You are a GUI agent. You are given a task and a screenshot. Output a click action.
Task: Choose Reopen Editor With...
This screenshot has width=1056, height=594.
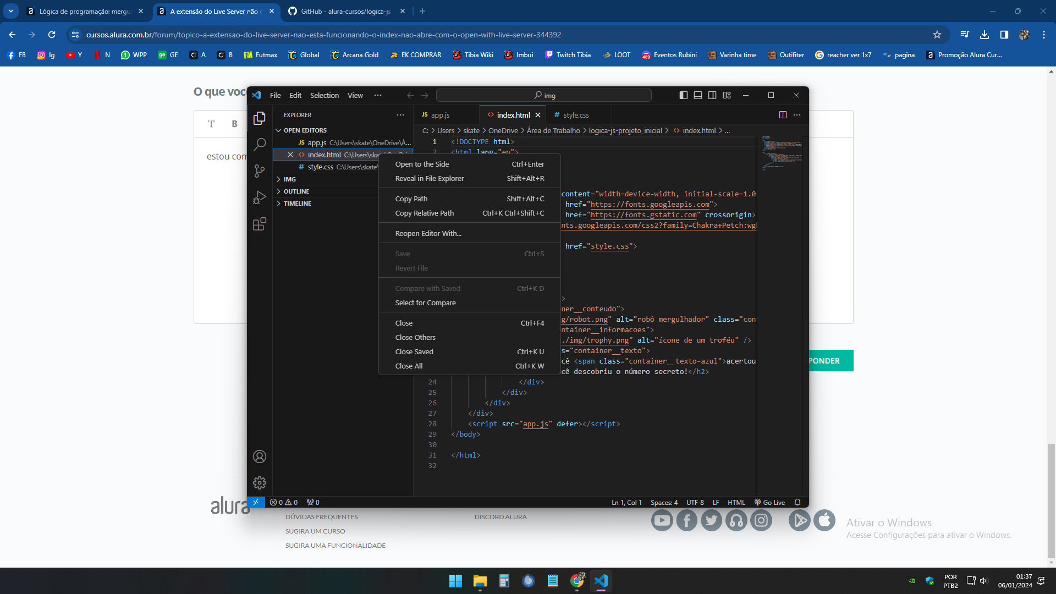(x=470, y=233)
